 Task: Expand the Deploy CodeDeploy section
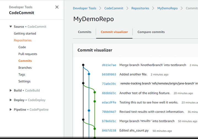11,100
